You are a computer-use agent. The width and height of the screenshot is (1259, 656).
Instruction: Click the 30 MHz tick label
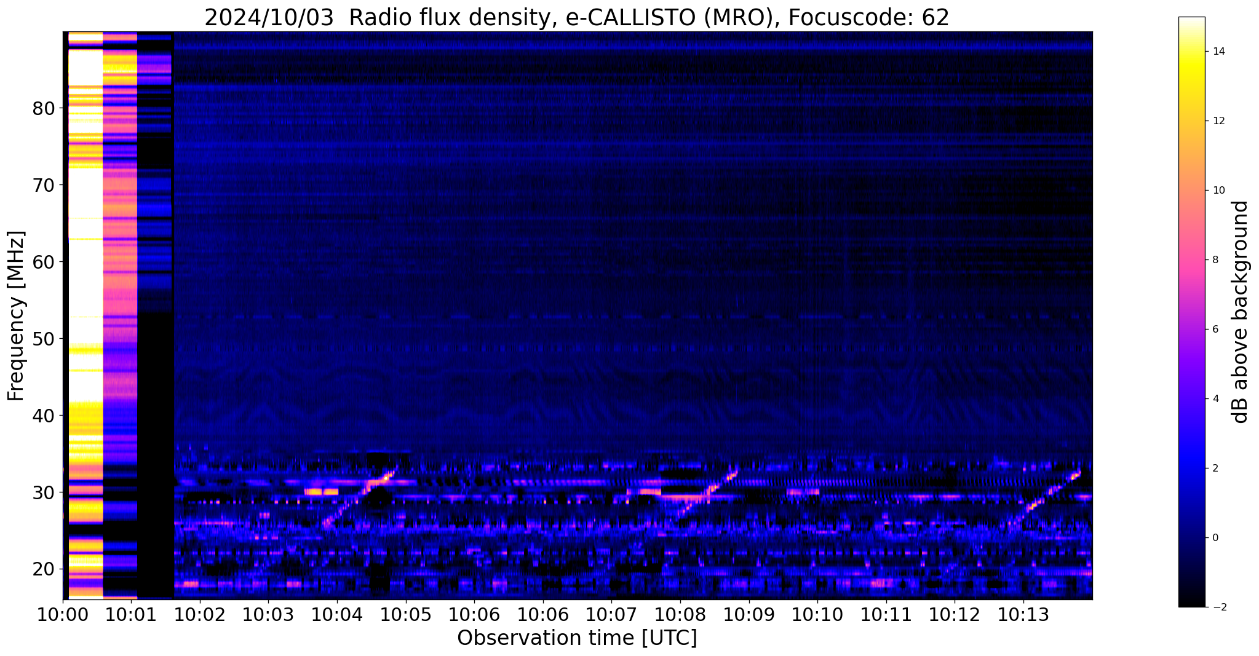(44, 492)
